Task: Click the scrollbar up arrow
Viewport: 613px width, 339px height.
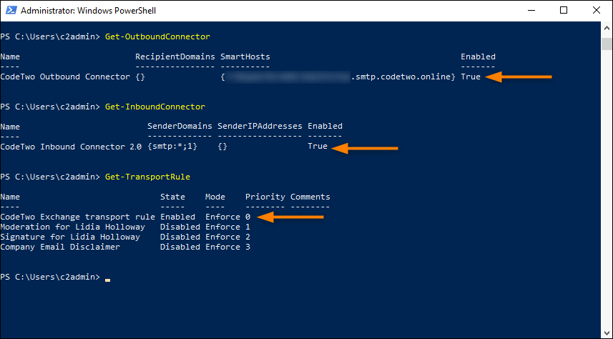Action: (x=607, y=28)
